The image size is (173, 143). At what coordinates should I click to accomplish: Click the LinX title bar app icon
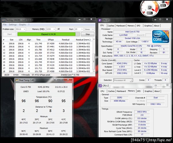(x=3, y=20)
